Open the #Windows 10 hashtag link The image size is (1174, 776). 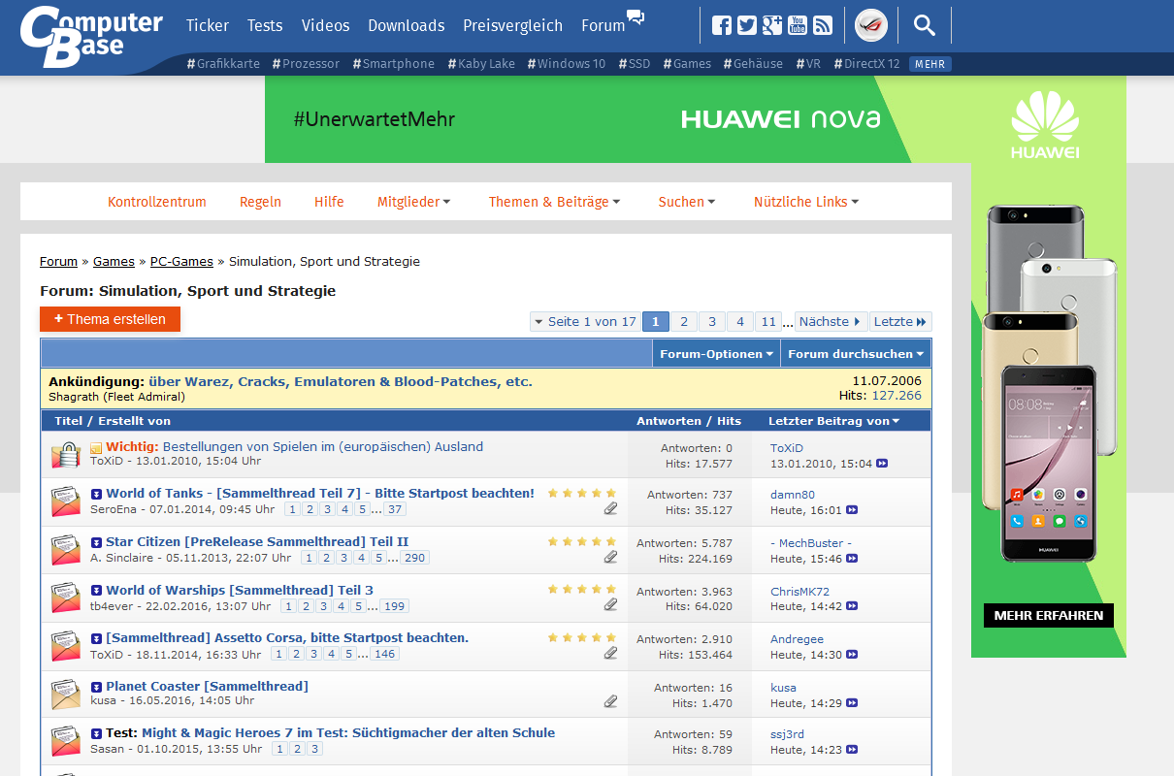point(566,64)
